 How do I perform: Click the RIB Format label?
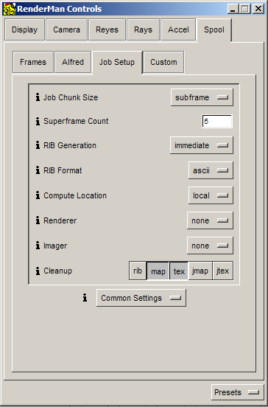coord(63,170)
